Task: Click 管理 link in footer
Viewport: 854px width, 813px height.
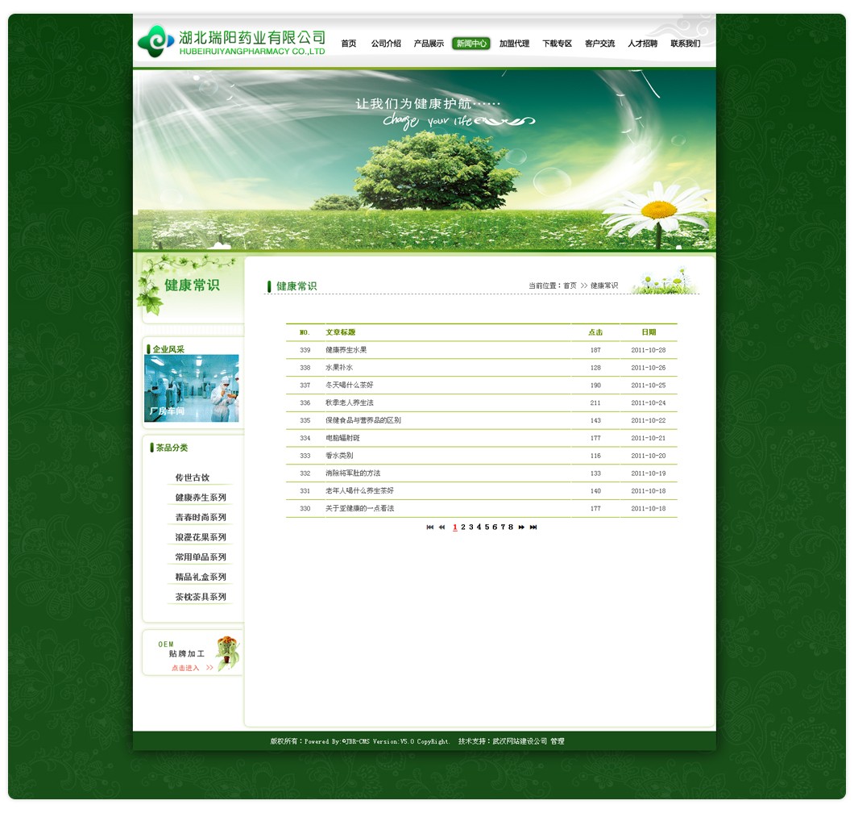Action: pos(558,741)
